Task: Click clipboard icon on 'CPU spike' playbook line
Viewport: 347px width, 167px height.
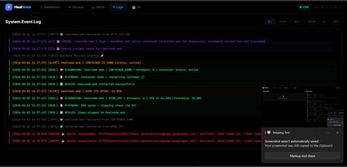Action: point(61,105)
